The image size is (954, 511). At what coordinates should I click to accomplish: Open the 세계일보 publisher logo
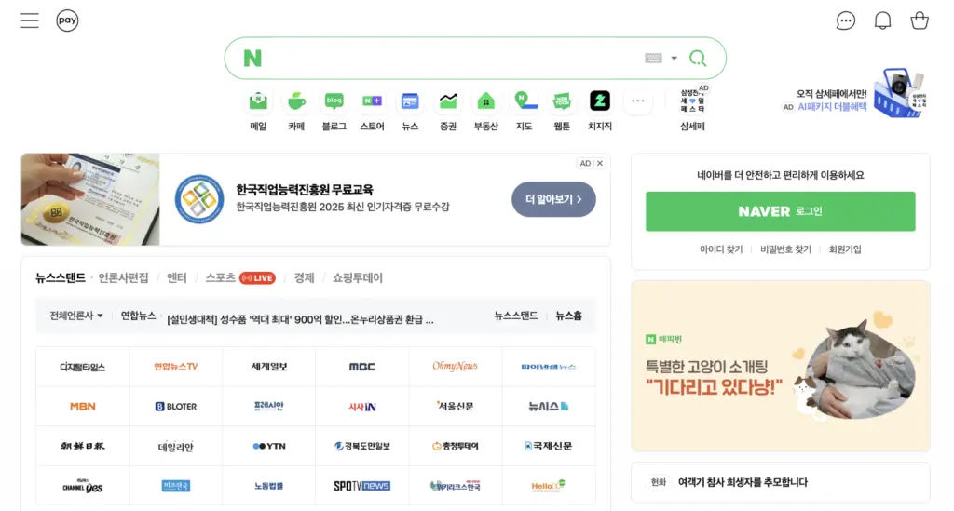point(269,367)
